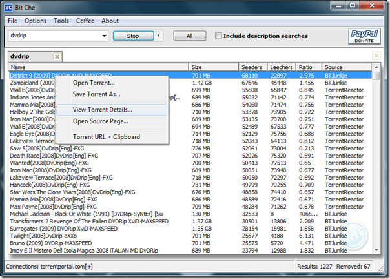Image resolution: width=390 pixels, height=279 pixels.
Task: Click Connections: torrentportal.com[+] in status bar
Action: (x=49, y=267)
